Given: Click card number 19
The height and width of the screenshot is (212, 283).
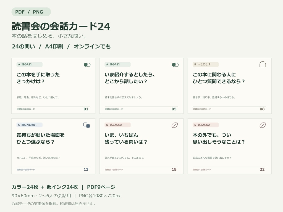Looking at the screenshot, I should click(x=174, y=169).
